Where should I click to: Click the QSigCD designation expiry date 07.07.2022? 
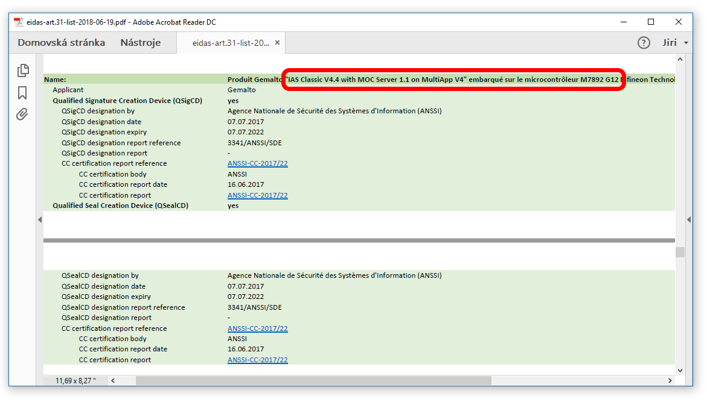246,133
